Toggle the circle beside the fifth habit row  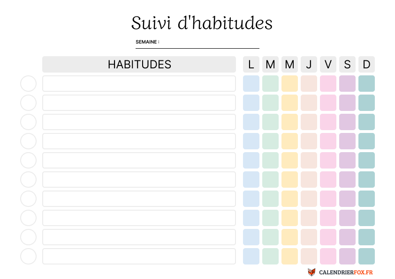pos(29,161)
